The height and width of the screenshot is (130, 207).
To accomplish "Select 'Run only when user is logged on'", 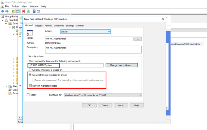I will coord(30,70).
